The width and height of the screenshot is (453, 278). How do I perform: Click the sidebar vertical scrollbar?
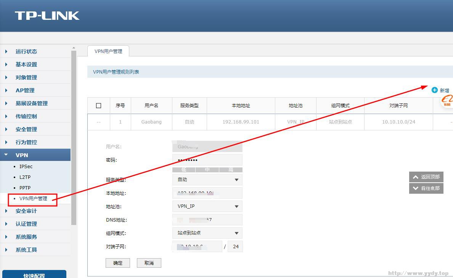[x=74, y=138]
